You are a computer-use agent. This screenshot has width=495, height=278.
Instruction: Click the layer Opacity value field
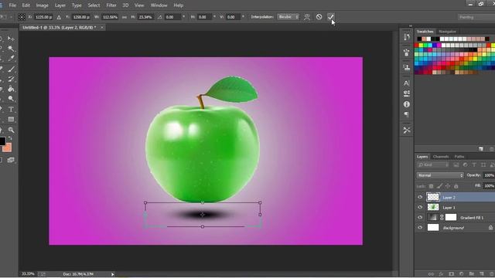coord(489,175)
